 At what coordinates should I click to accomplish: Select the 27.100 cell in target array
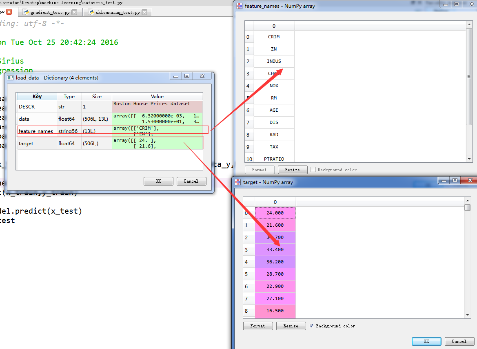click(x=275, y=298)
